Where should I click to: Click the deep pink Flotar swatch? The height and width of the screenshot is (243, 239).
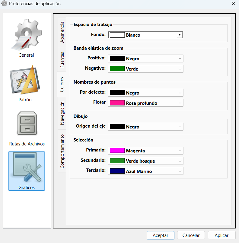pos(117,103)
